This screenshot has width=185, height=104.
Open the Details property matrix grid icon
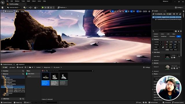(176, 31)
